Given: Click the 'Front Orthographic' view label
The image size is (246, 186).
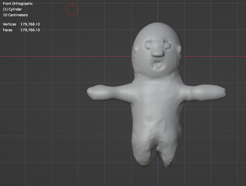Looking at the screenshot, I should pos(18,4).
